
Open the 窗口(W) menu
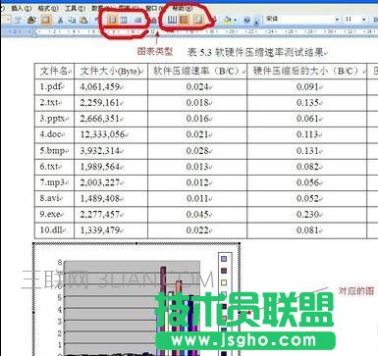[155, 8]
